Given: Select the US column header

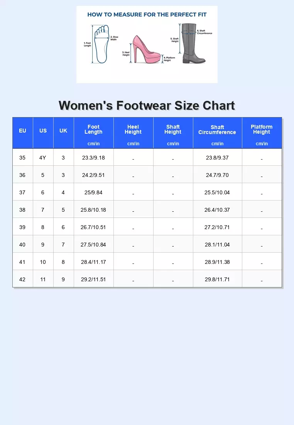Looking at the screenshot, I should coord(43,131).
